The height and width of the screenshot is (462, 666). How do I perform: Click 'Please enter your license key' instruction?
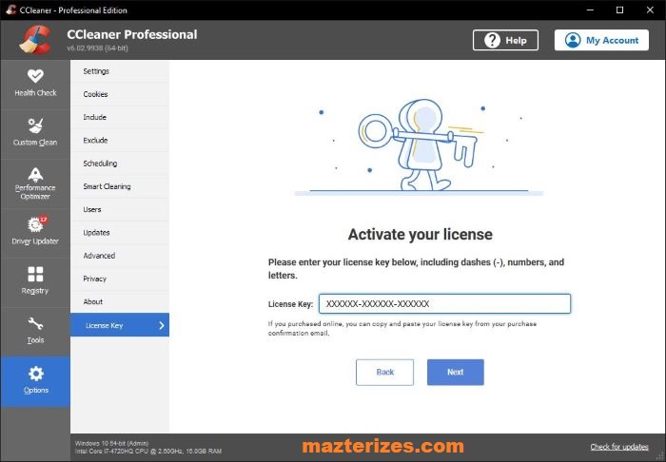click(x=417, y=268)
